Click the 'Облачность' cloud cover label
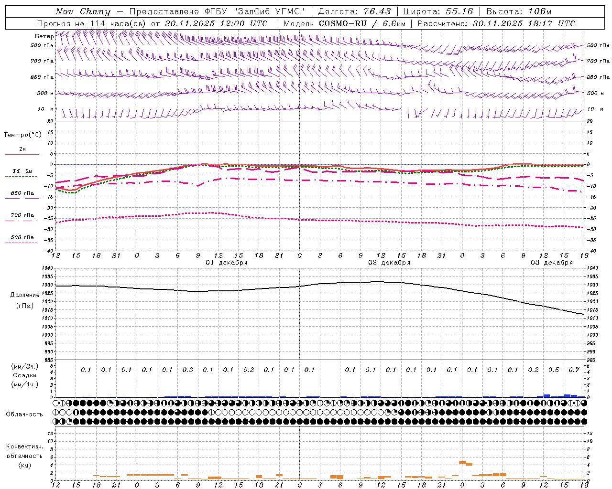Image resolution: width=612 pixels, height=489 pixels. [24, 415]
